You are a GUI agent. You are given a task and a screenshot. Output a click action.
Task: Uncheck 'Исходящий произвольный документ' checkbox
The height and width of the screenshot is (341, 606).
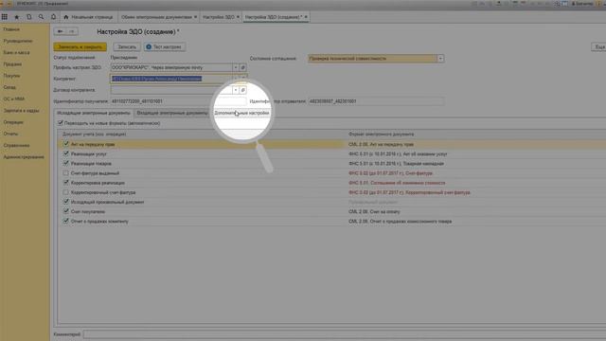(x=65, y=202)
